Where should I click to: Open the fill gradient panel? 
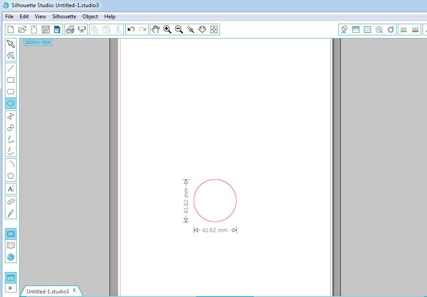356,30
